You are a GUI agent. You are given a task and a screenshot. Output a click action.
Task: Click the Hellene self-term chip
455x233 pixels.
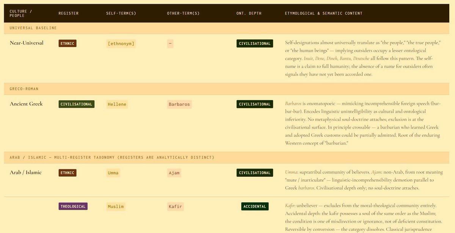coord(117,104)
